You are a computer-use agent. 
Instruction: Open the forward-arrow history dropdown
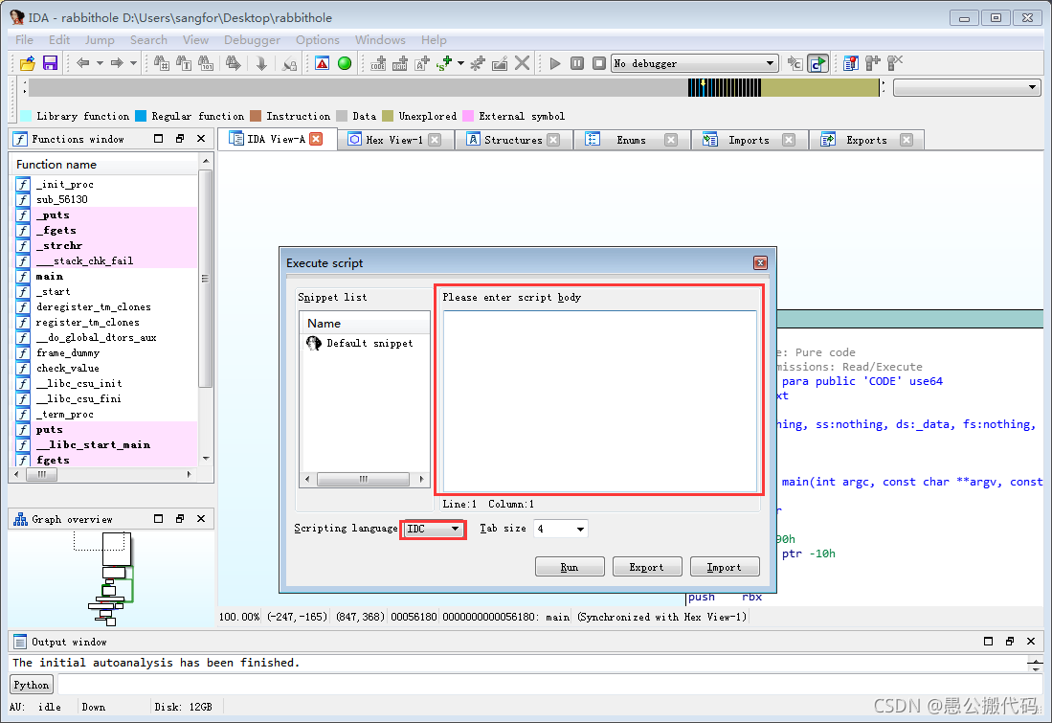[133, 63]
